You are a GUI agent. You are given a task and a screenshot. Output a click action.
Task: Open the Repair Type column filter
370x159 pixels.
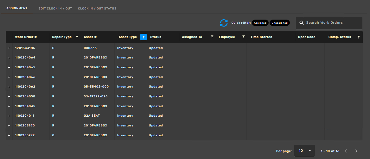77,37
